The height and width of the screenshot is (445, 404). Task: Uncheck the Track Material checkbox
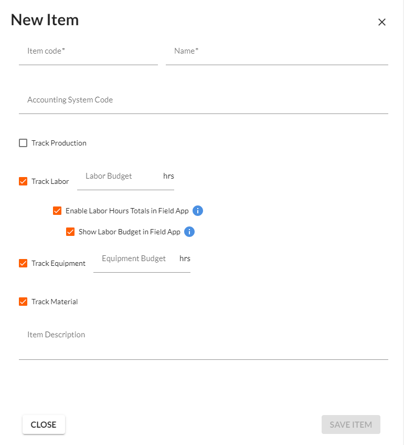click(x=23, y=302)
